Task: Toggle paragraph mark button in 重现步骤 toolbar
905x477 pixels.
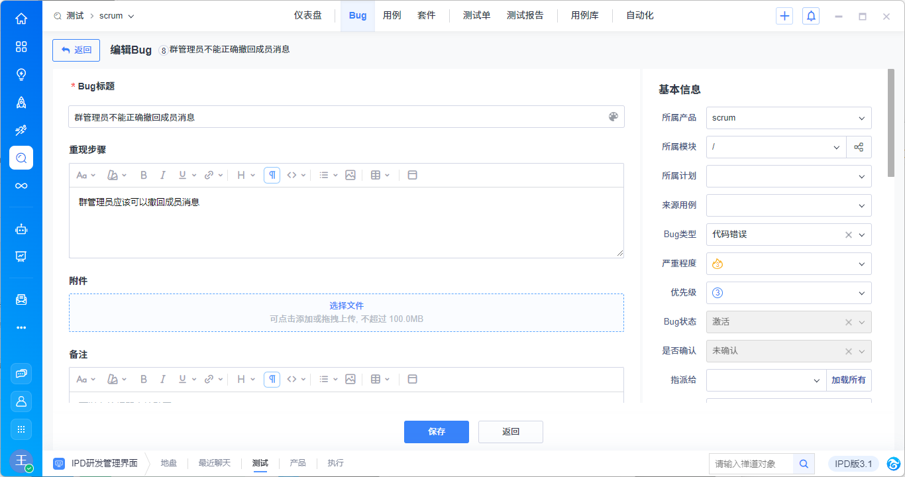Action: pos(272,176)
